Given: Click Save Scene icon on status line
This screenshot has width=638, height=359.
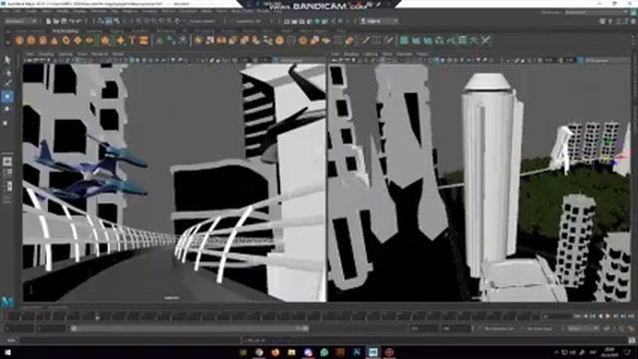Looking at the screenshot, I should 64,21.
